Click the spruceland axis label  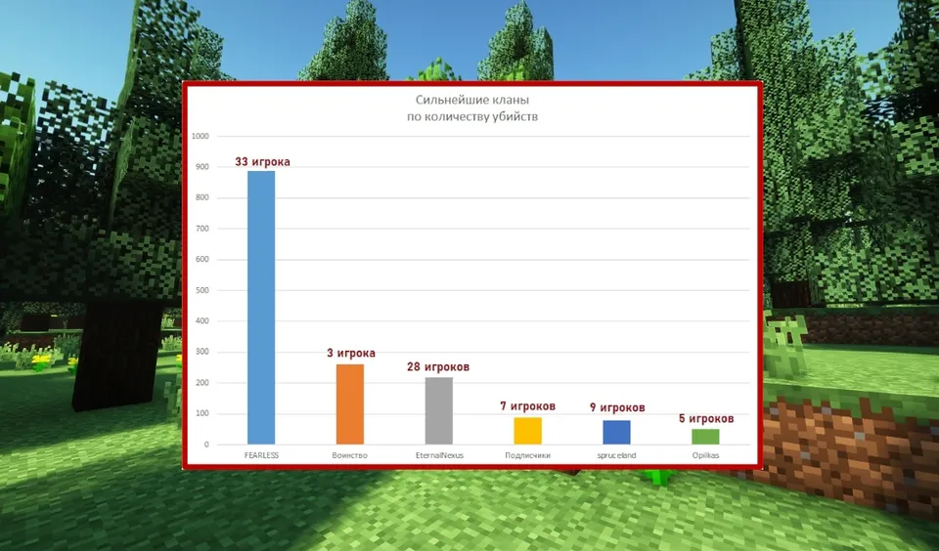[x=616, y=455]
